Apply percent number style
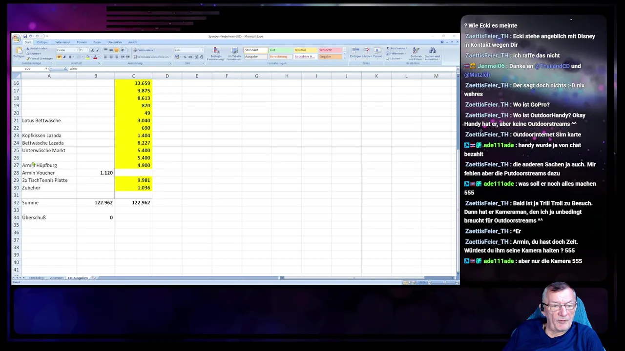This screenshot has width=625, height=351. (185, 57)
